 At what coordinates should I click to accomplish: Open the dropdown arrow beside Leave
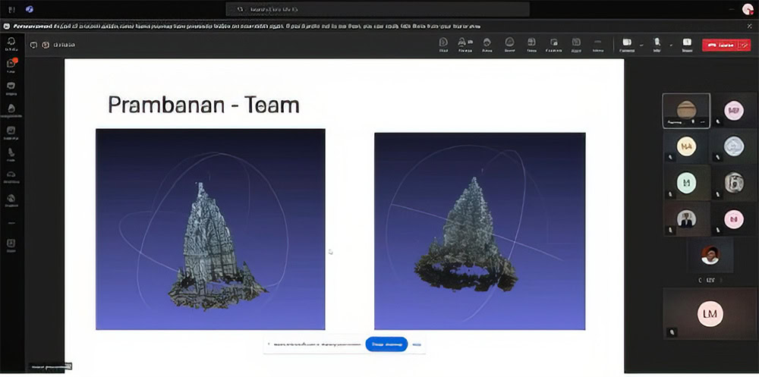point(745,45)
